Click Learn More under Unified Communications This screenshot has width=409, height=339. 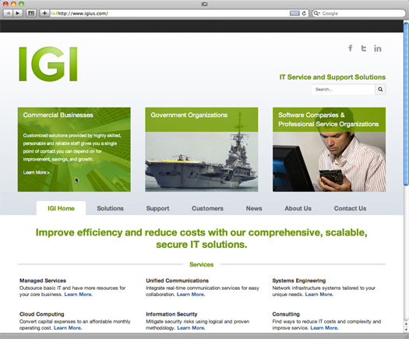(x=191, y=295)
